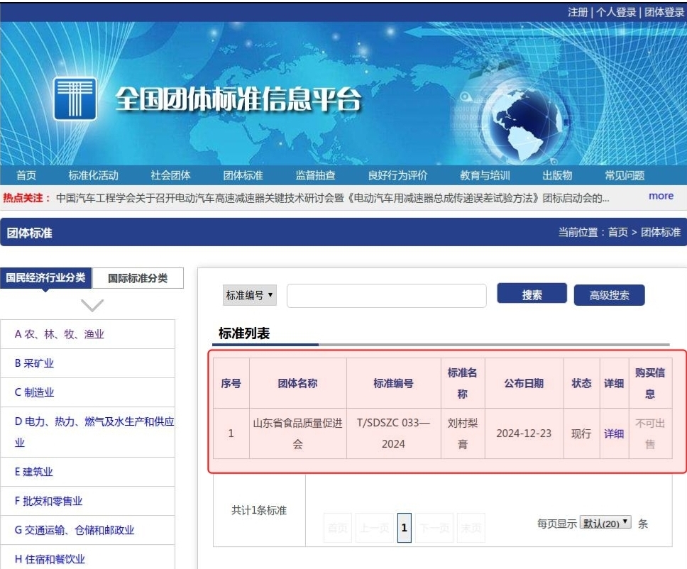
Task: Open the more link for hot news
Action: point(661,197)
